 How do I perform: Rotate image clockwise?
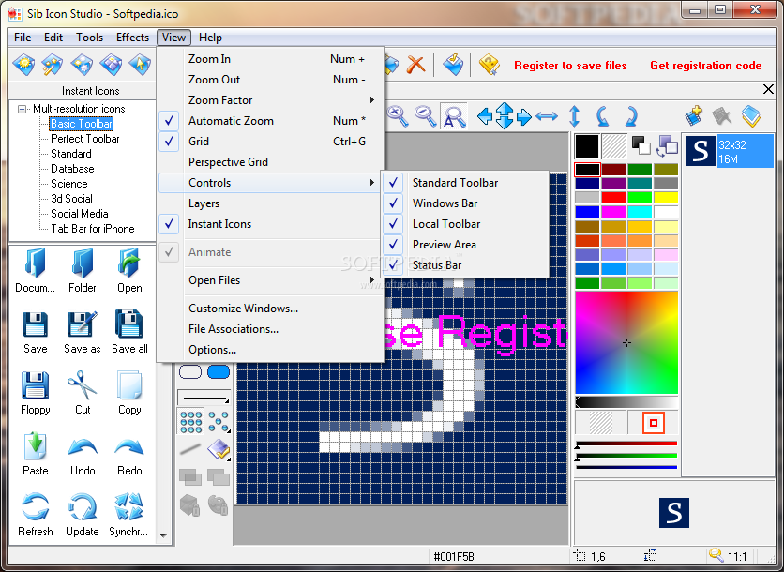(631, 116)
